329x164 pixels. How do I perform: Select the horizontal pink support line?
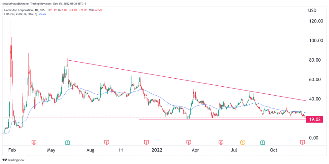(222, 119)
